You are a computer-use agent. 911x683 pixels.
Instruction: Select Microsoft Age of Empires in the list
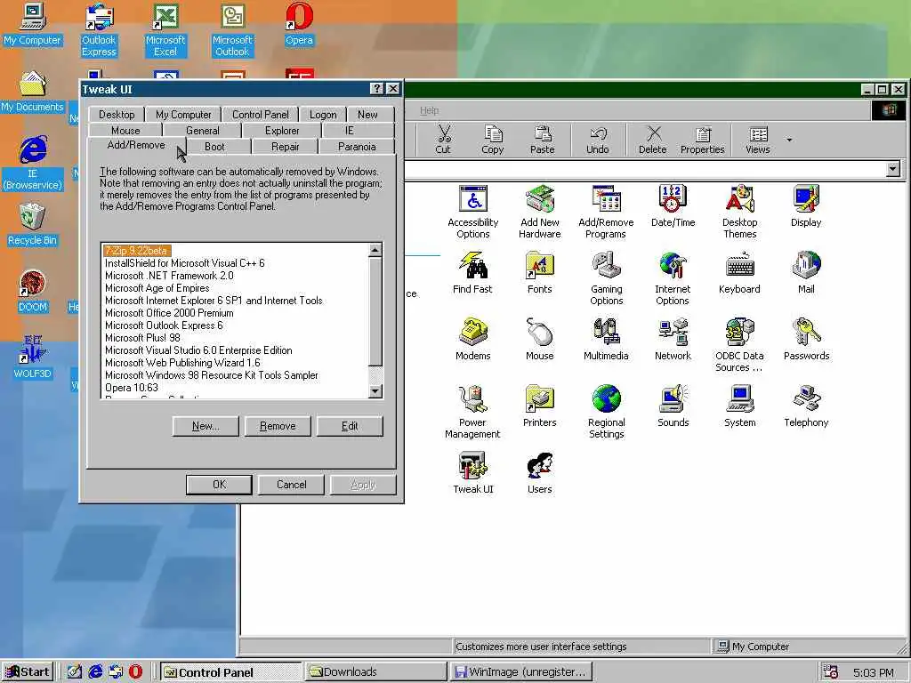click(x=157, y=288)
